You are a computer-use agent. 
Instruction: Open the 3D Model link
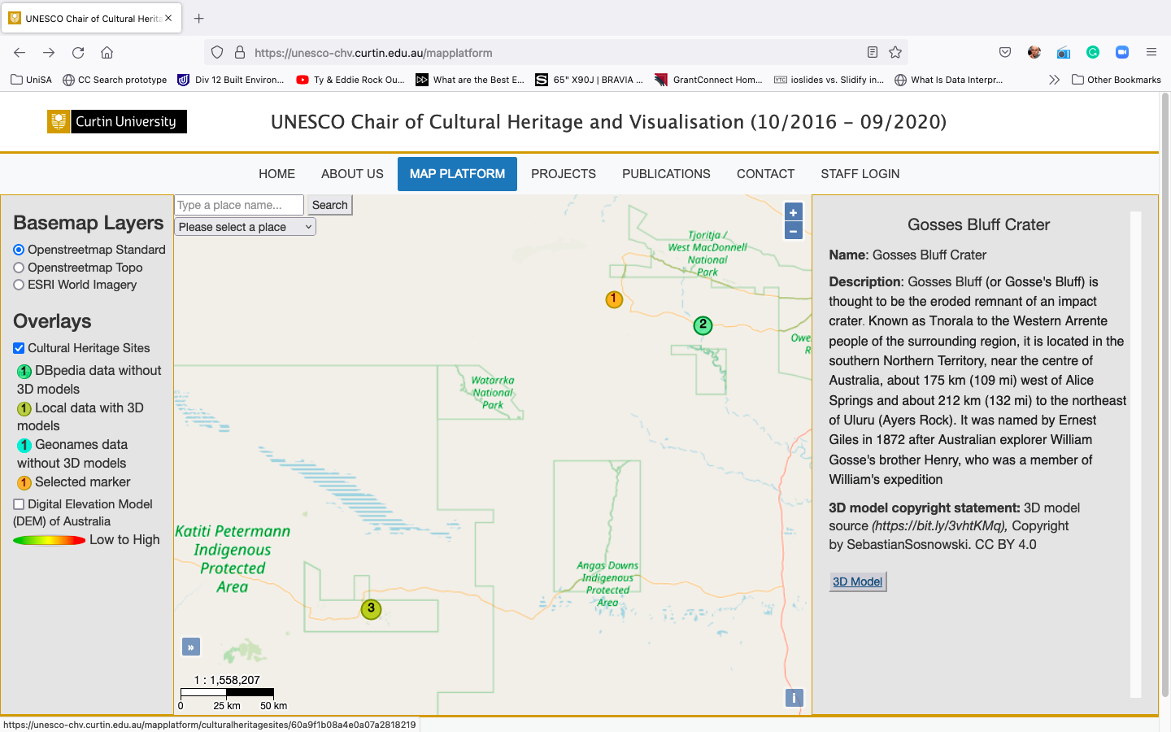click(857, 582)
